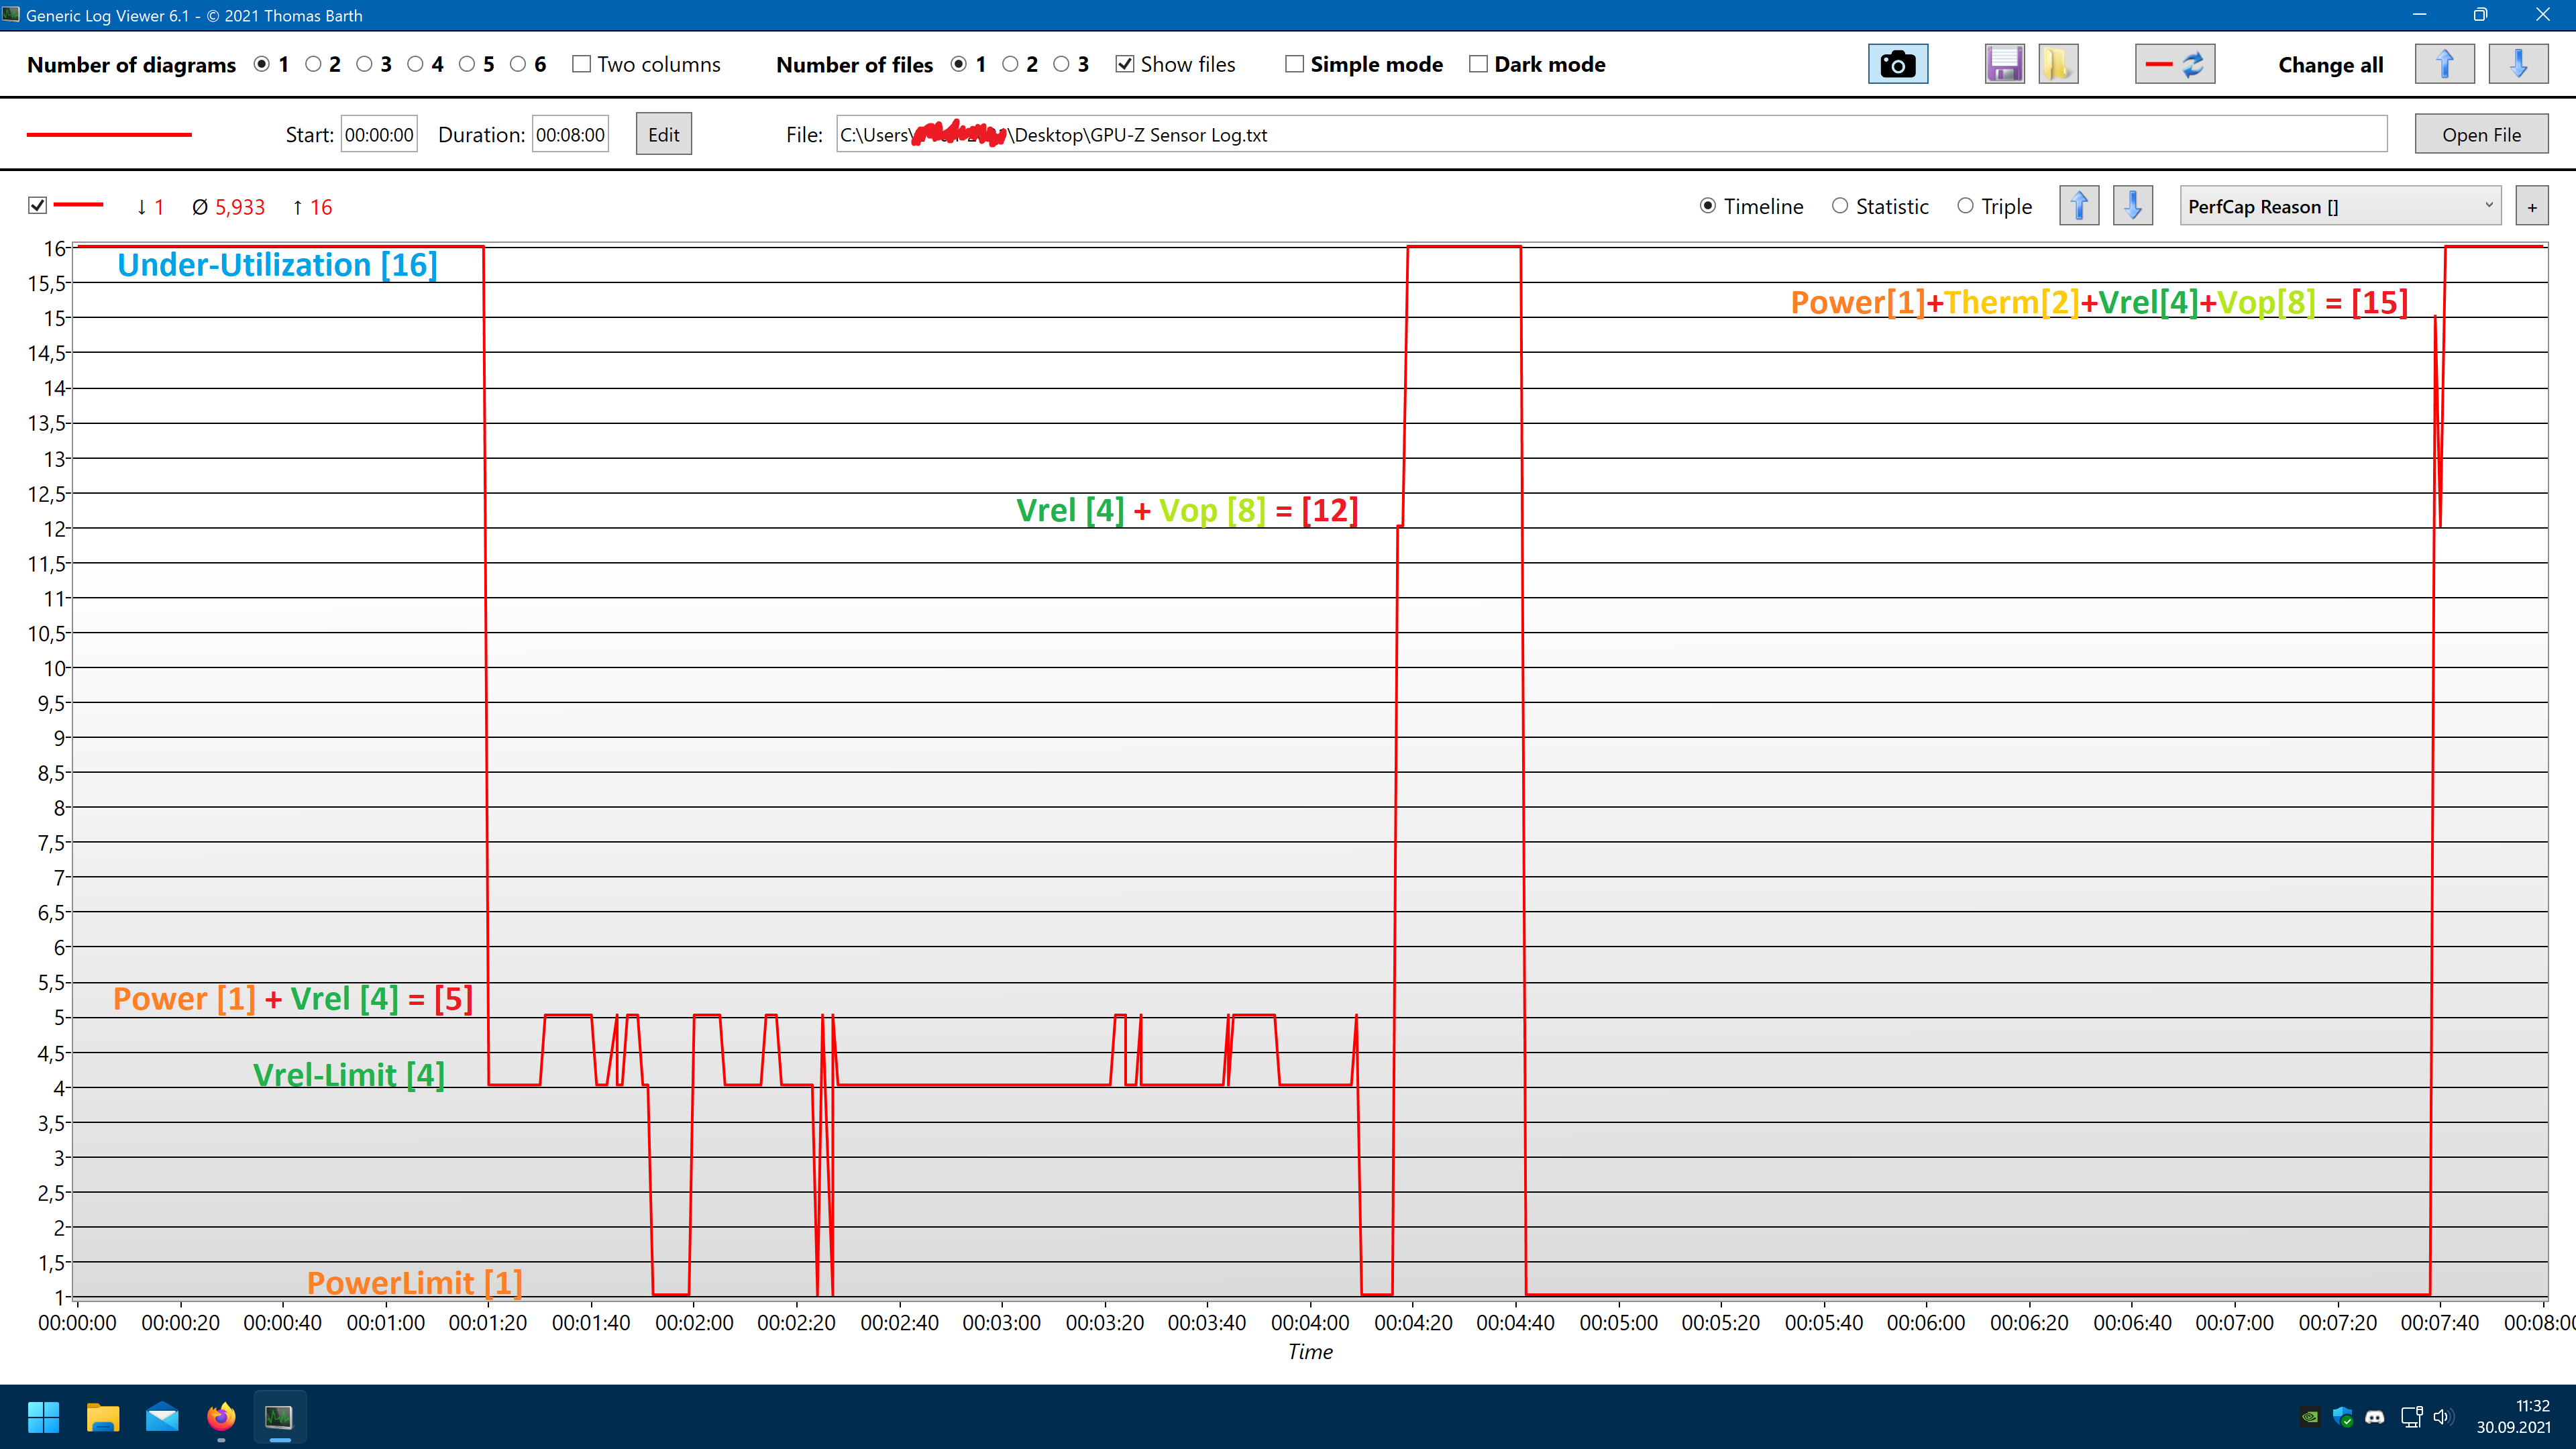Click the Time axis label
Image resolution: width=2576 pixels, height=1449 pixels.
(1310, 1352)
